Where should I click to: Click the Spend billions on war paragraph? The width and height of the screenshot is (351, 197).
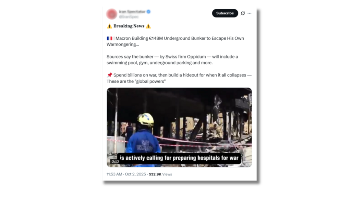(x=179, y=78)
